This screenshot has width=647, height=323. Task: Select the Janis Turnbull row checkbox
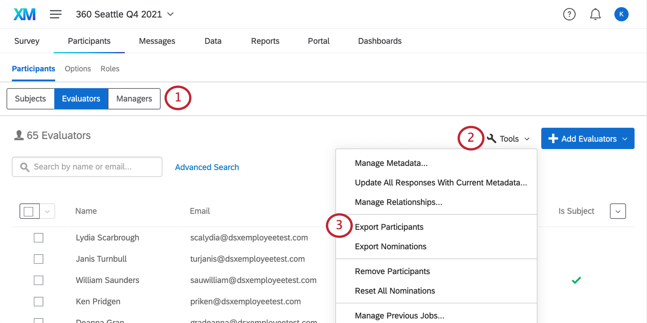[38, 259]
